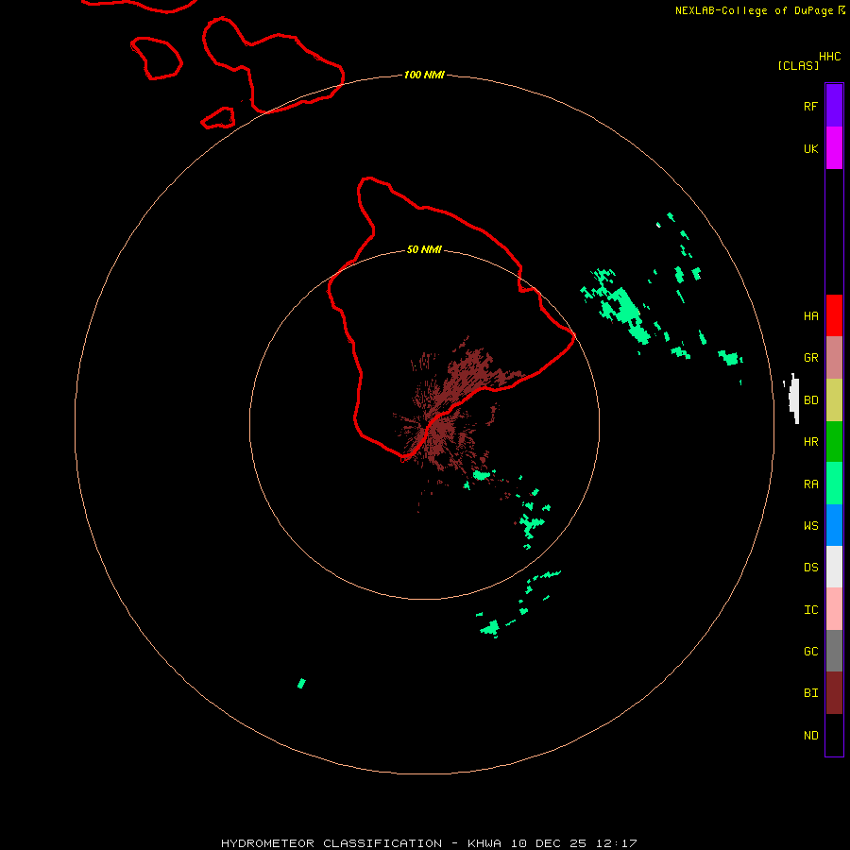
Task: Click the '100 NMI' range ring label
Action: (x=424, y=75)
